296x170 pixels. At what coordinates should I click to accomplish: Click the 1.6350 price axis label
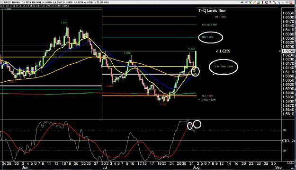[x=288, y=38]
